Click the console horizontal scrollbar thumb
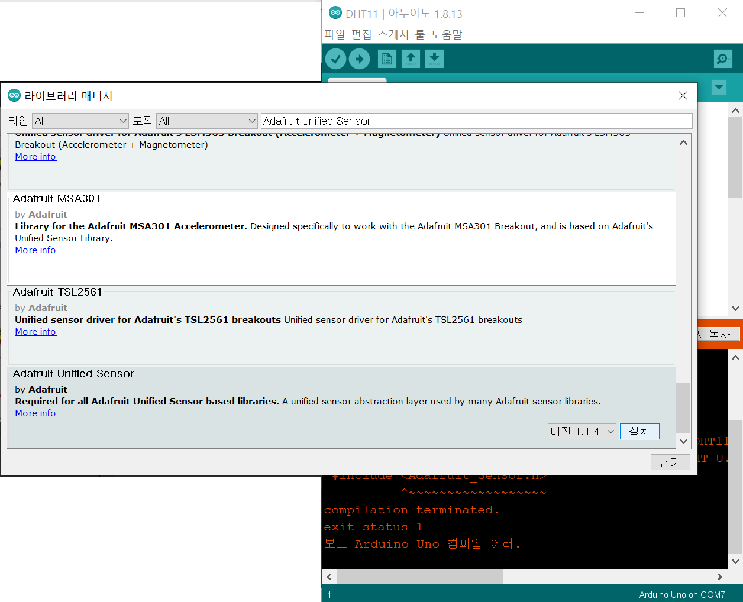 (x=420, y=577)
